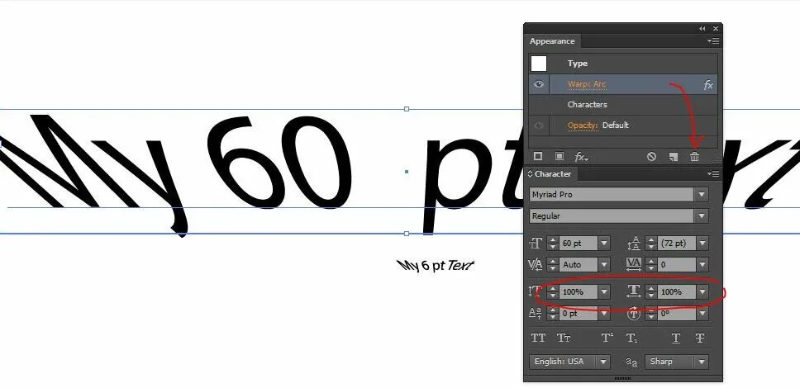The width and height of the screenshot is (800, 388).
Task: Click Duplicate Selected Item icon
Action: pyautogui.click(x=674, y=156)
